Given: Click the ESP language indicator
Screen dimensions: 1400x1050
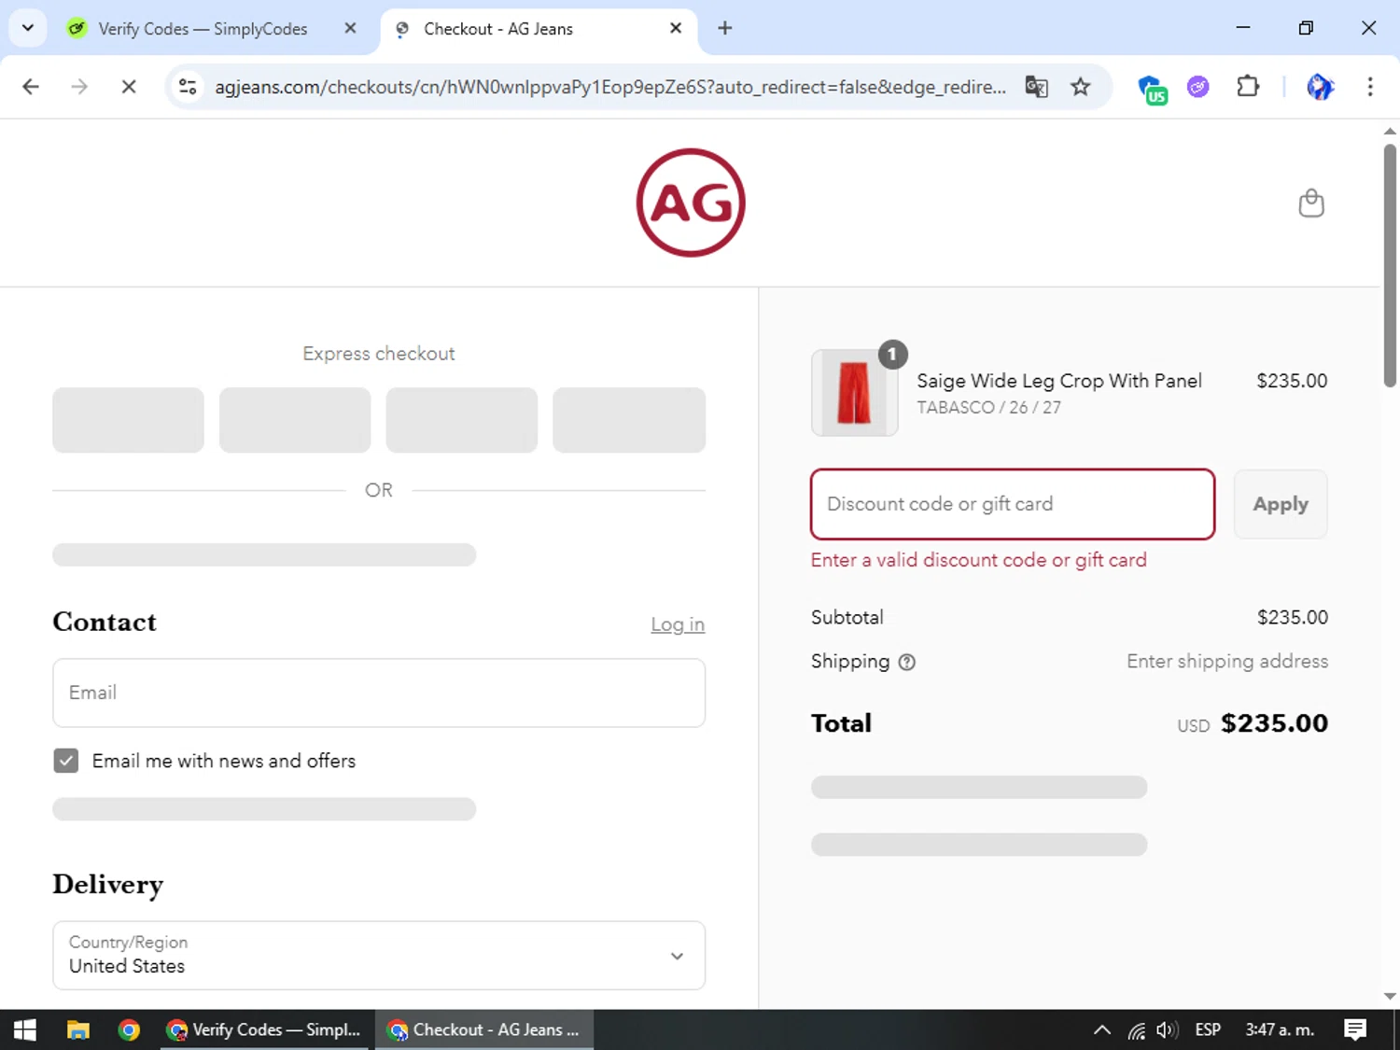Looking at the screenshot, I should click(x=1208, y=1029).
